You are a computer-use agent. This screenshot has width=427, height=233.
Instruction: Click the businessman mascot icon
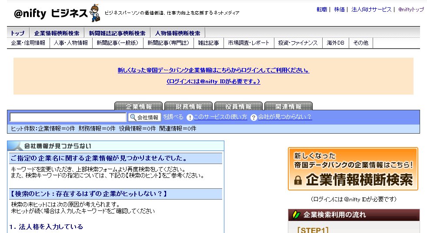[95, 13]
